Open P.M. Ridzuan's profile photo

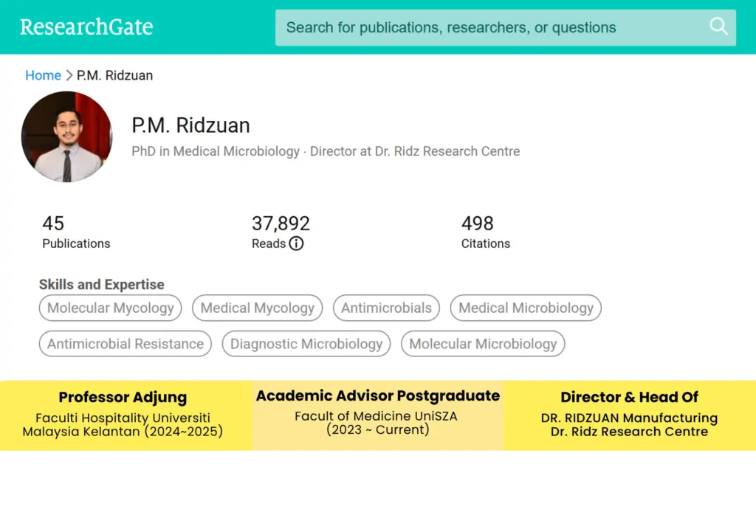[x=66, y=137]
